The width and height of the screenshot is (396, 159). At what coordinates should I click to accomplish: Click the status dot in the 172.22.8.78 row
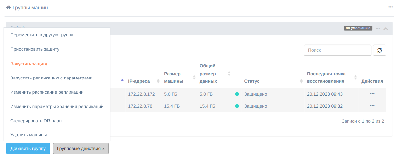(x=237, y=106)
